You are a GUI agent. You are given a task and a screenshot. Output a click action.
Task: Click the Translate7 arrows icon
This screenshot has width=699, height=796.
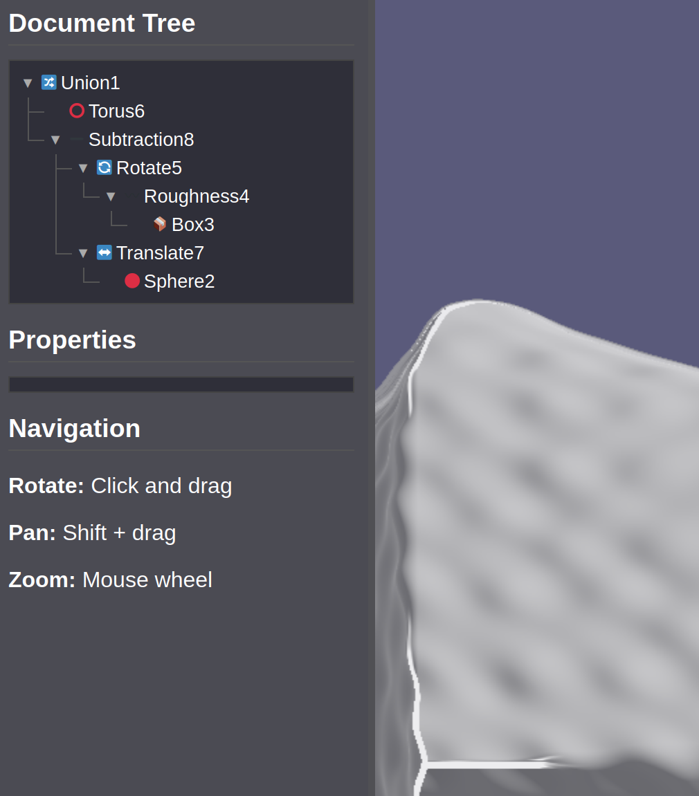pos(105,252)
